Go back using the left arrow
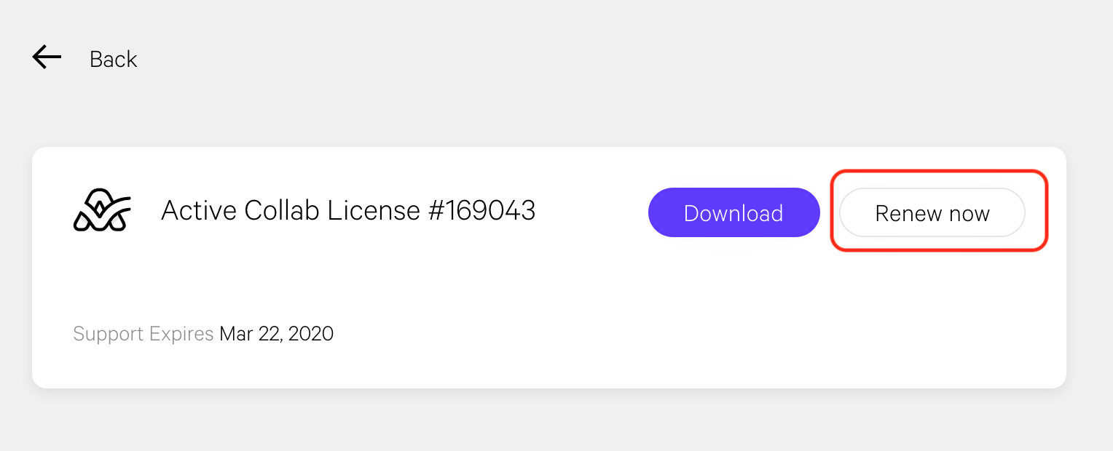This screenshot has height=451, width=1113. pyautogui.click(x=47, y=57)
